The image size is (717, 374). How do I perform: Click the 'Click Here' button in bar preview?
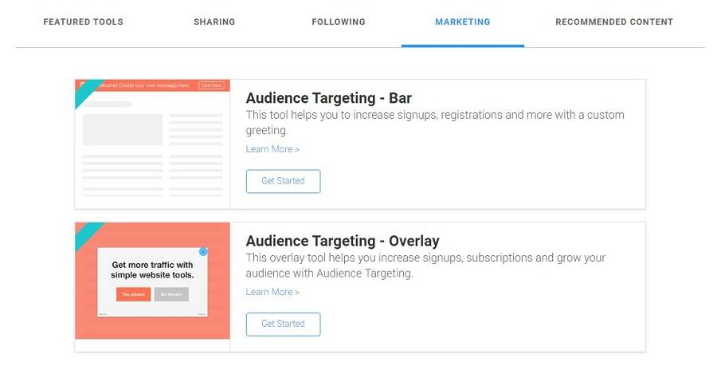click(211, 85)
